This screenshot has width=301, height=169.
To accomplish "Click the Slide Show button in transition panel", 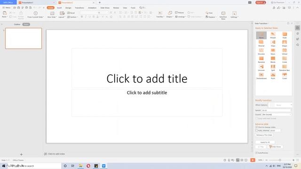I will [276, 147].
